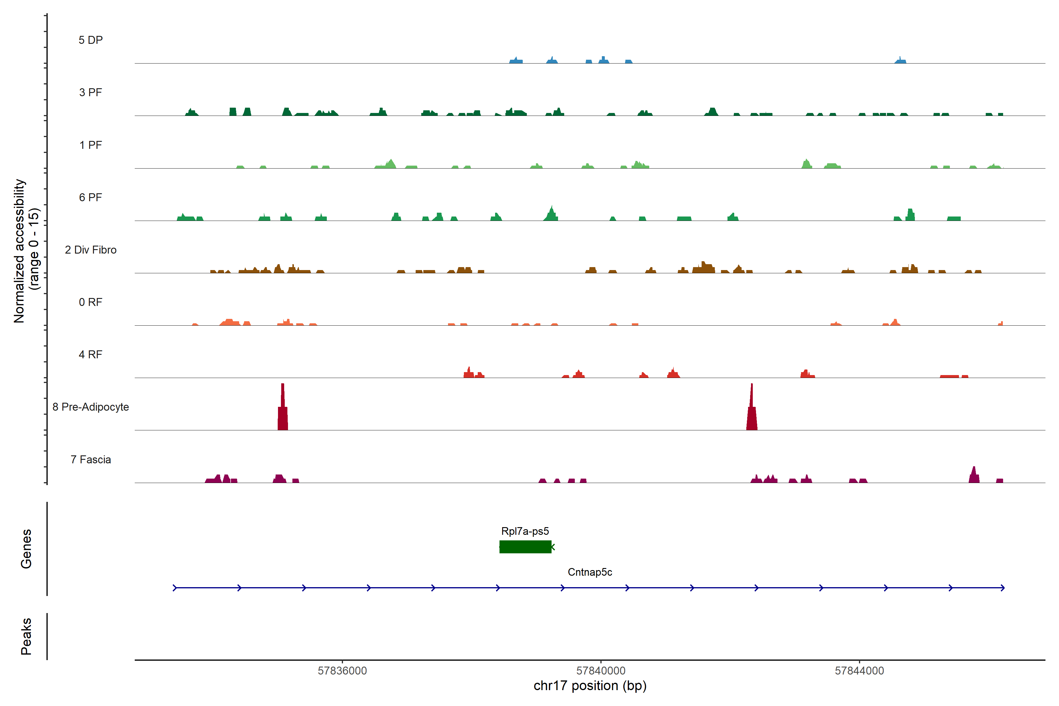This screenshot has height=706, width=1059.
Task: Click the Peaks panel label
Action: (x=26, y=636)
